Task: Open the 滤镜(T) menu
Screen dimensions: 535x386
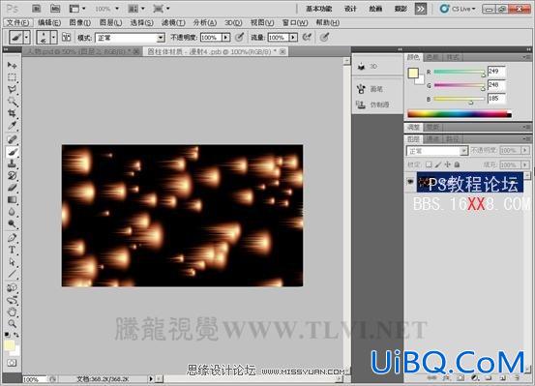Action: click(x=173, y=22)
